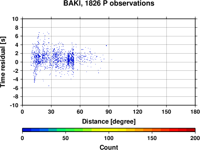Click the 'Count' colorbar label
Image resolution: width=200 pixels, height=150 pixels.
pyautogui.click(x=109, y=147)
